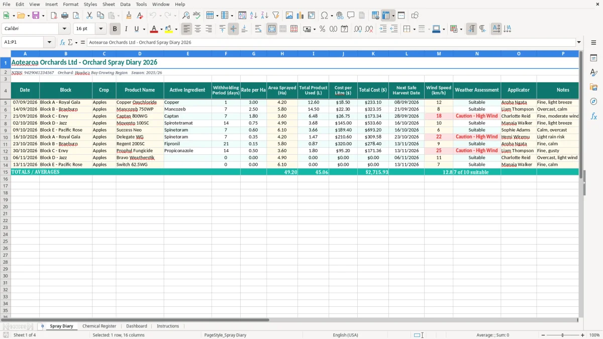The width and height of the screenshot is (603, 339).
Task: Expand Borders dropdown arrow
Action: 414,29
